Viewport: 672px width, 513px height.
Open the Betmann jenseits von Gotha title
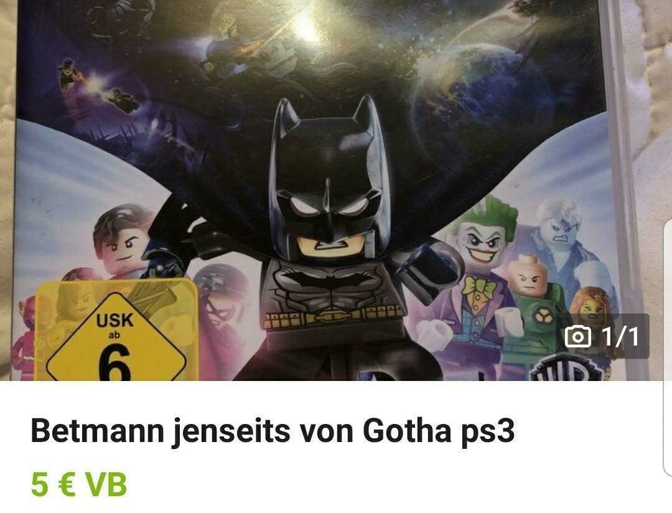(273, 431)
